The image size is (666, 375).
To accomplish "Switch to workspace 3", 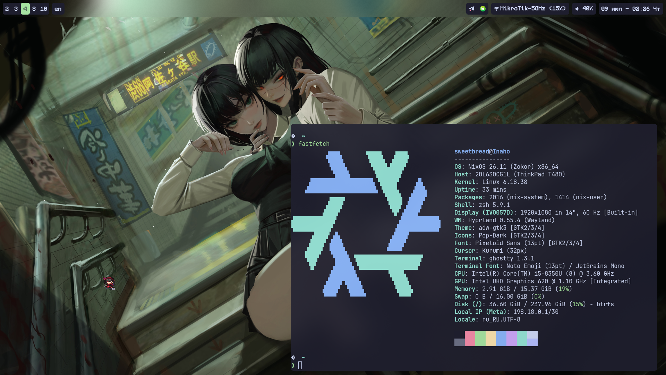I will [x=16, y=9].
